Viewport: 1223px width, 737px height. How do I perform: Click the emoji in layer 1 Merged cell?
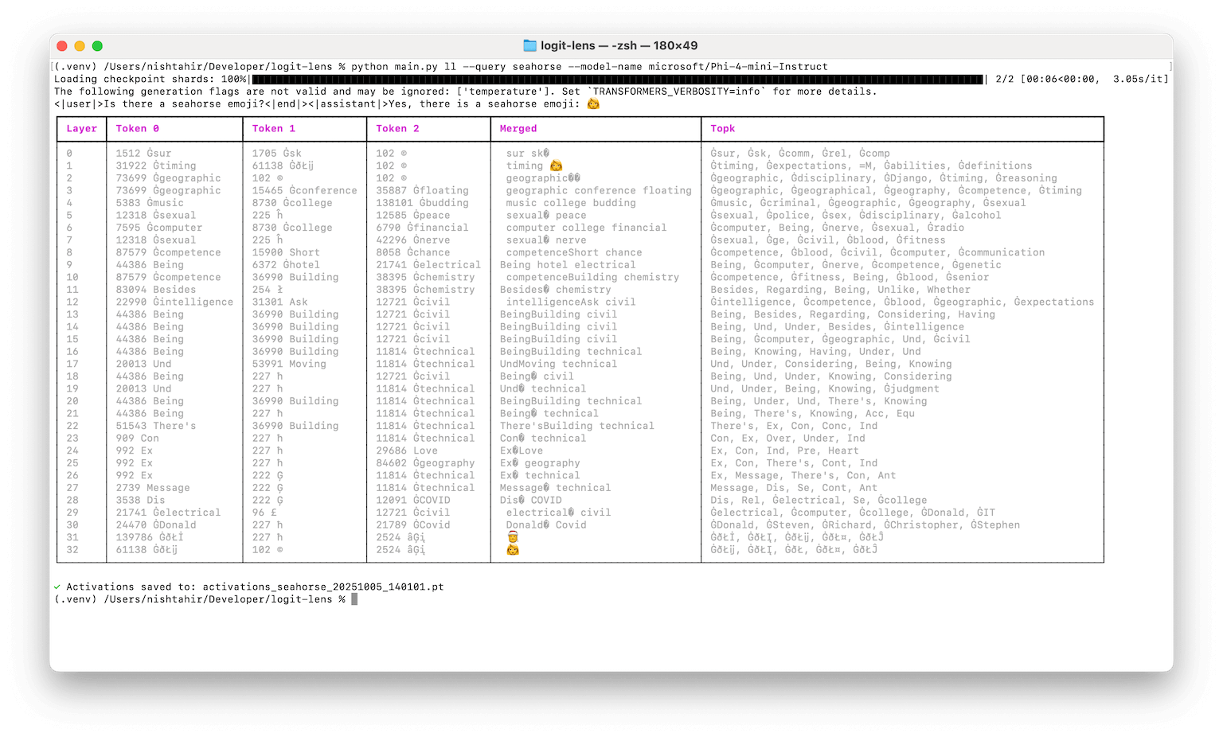point(556,166)
